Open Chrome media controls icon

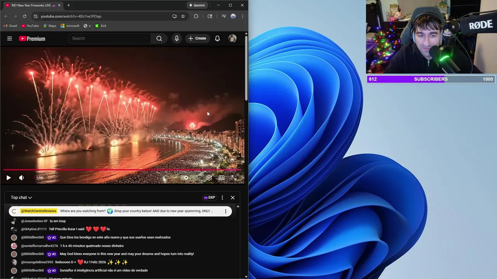(224, 16)
